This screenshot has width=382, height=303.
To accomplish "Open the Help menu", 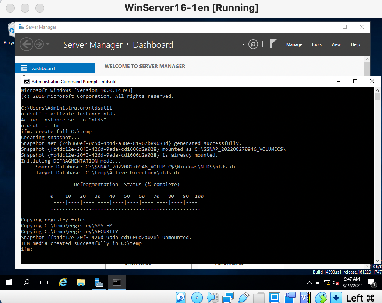I will tap(355, 44).
